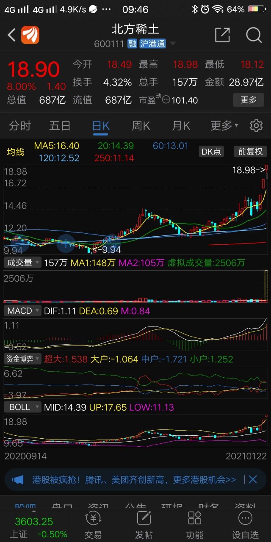Switch to the 分时 tab
The height and width of the screenshot is (542, 271).
coord(20,126)
